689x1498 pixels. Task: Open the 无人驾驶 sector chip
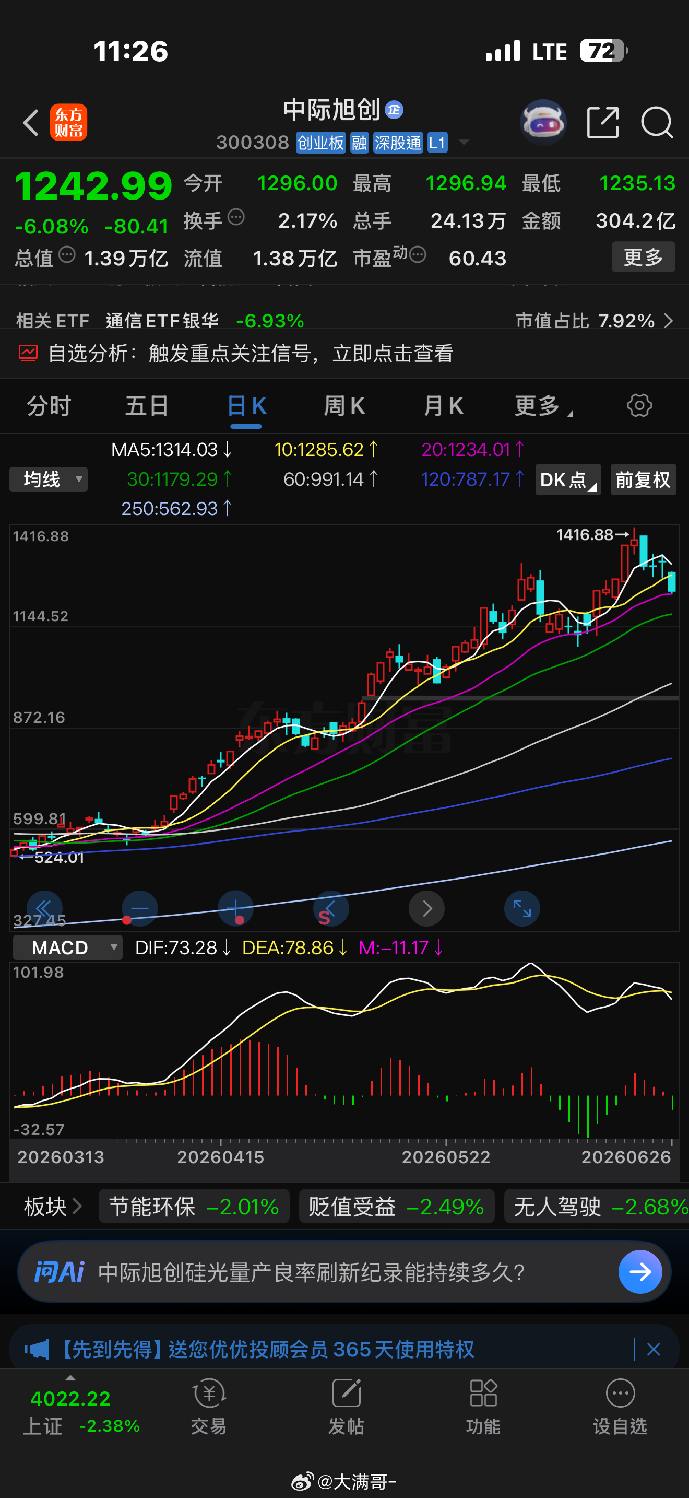pos(597,1207)
